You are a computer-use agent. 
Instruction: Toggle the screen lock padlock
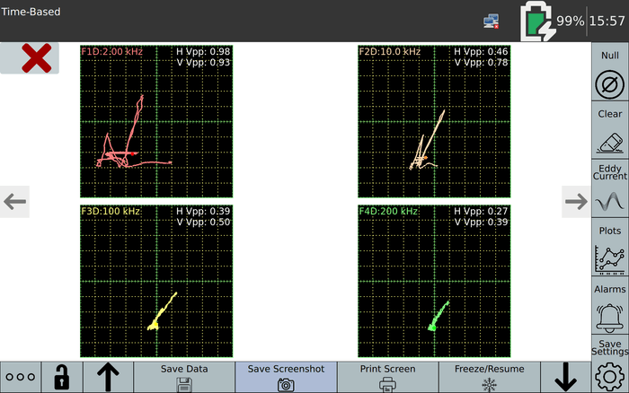point(62,377)
